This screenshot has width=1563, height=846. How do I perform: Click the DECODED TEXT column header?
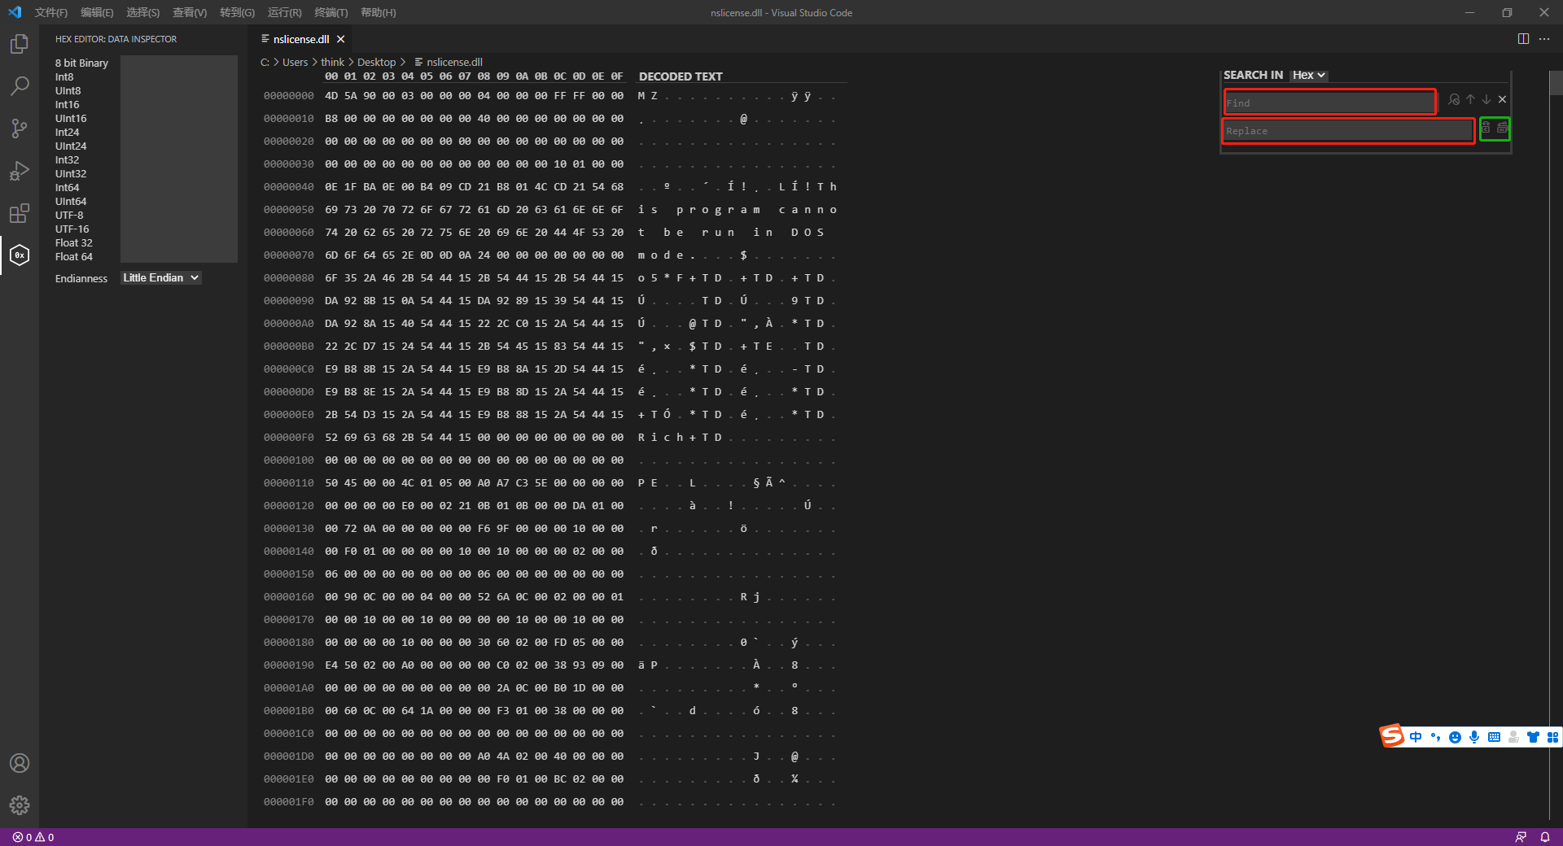(x=681, y=76)
